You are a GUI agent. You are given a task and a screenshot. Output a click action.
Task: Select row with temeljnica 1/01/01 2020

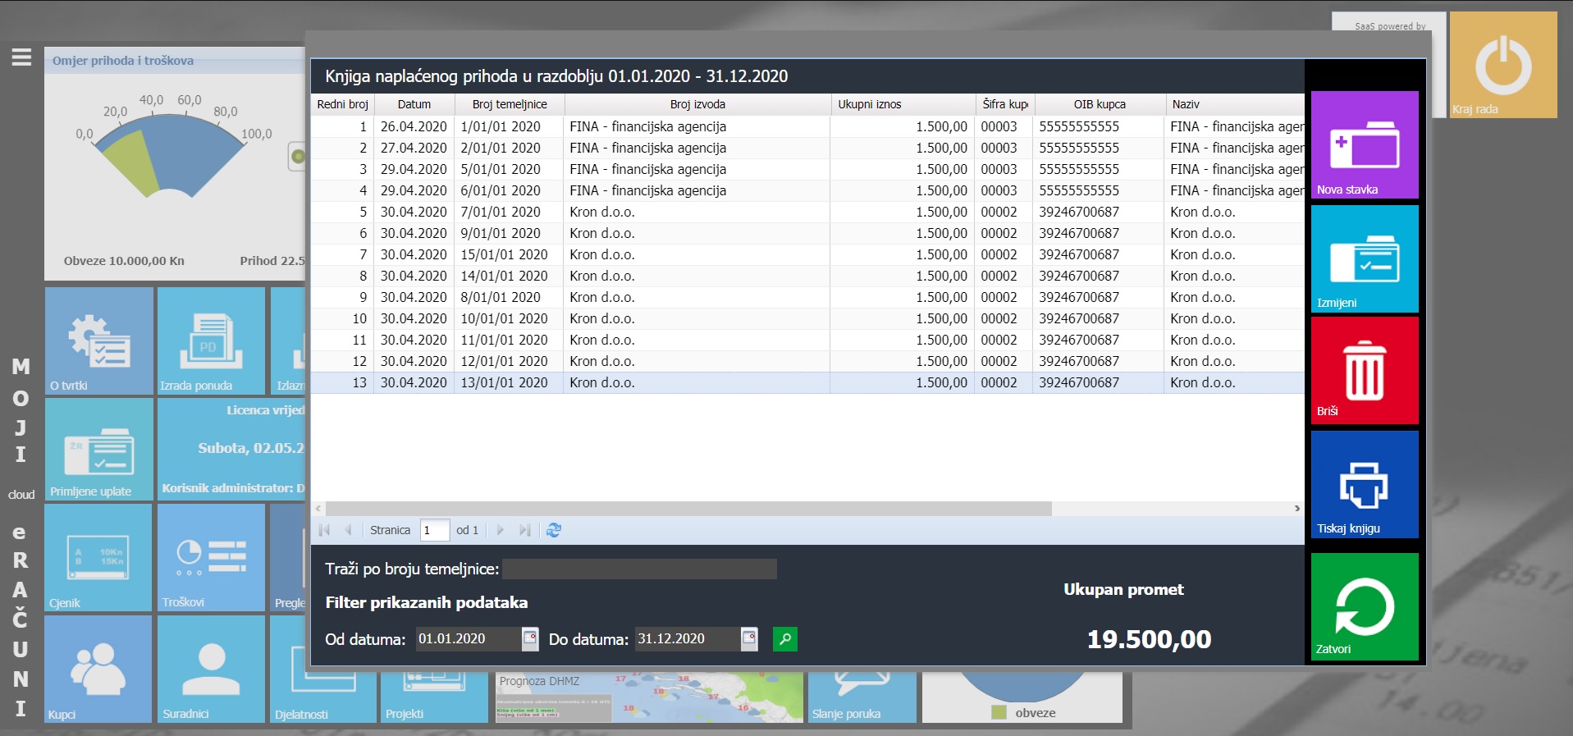(807, 126)
